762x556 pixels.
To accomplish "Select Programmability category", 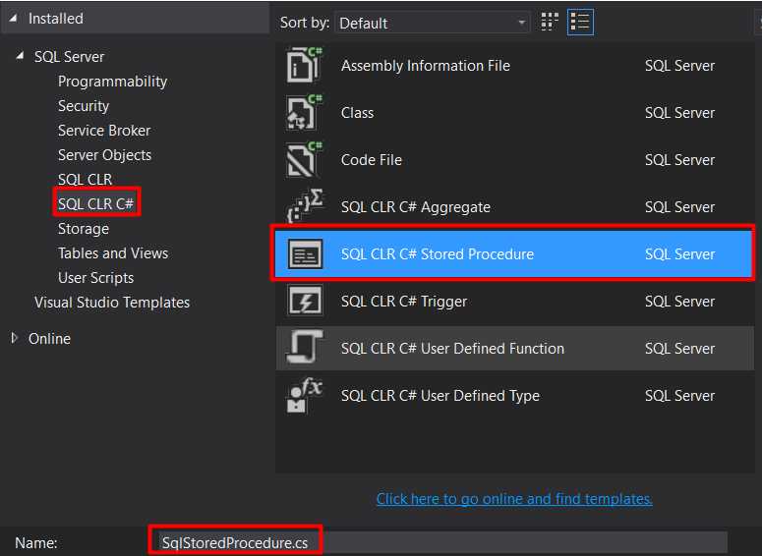I will 112,82.
